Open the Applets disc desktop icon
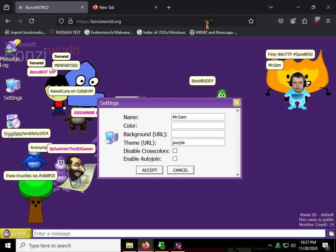 point(13,121)
